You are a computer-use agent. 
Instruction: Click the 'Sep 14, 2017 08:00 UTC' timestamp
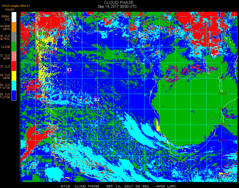point(117,7)
